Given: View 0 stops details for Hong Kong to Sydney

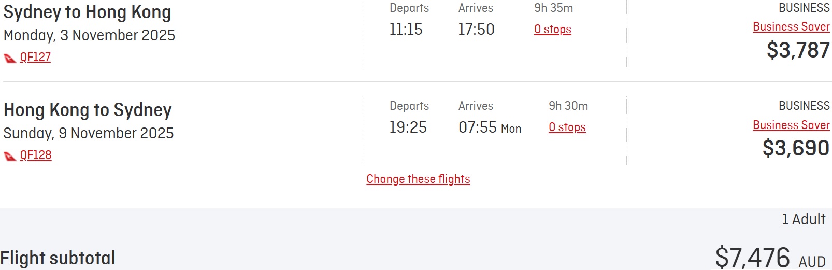Looking at the screenshot, I should point(567,127).
